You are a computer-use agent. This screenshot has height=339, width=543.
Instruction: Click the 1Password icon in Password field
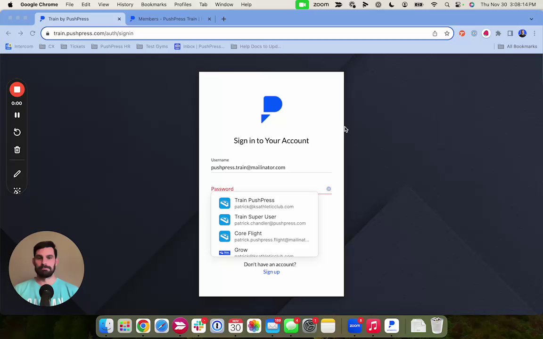coord(329,189)
